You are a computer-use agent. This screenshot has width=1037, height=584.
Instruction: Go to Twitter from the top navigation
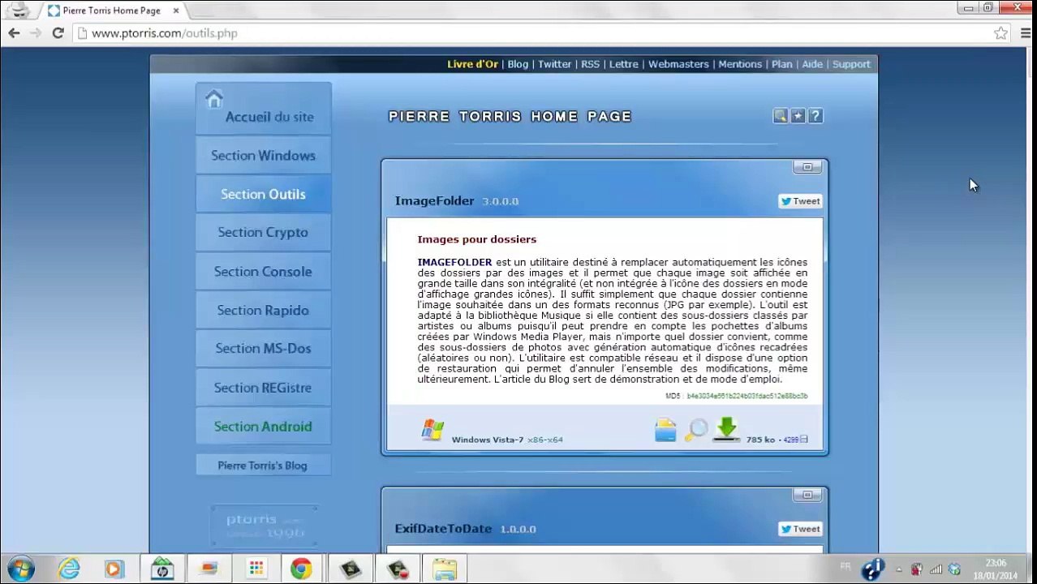click(555, 64)
